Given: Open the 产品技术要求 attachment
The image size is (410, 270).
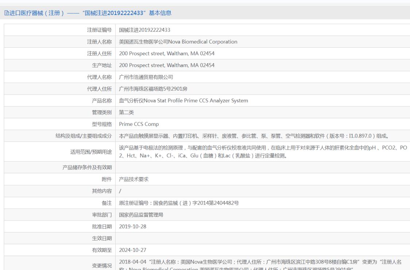Looking at the screenshot, I should point(134,179).
